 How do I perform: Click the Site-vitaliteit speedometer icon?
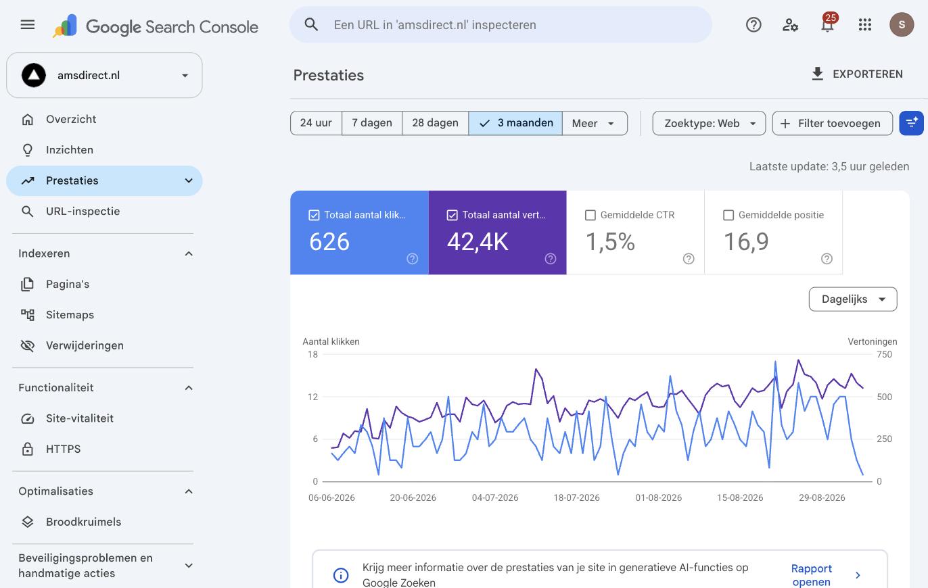pyautogui.click(x=28, y=418)
